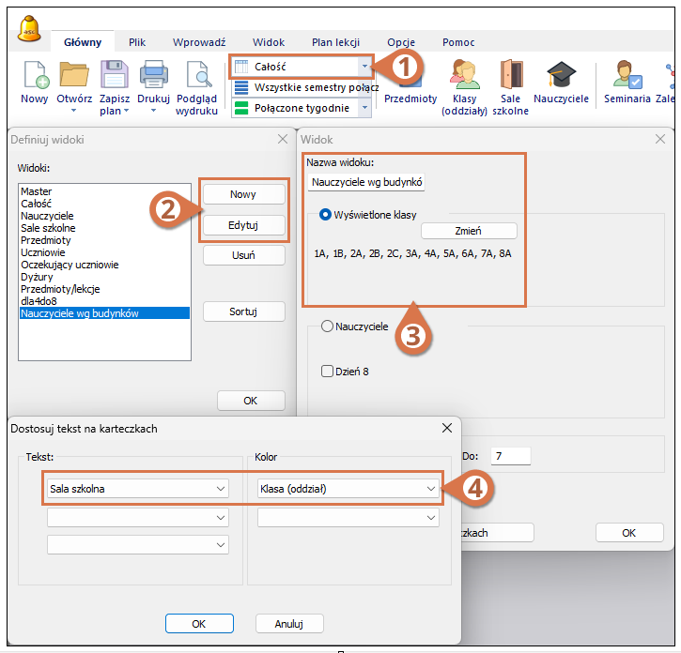Select Oczekujący uczniowie in the list
681x653 pixels.
pyautogui.click(x=104, y=265)
